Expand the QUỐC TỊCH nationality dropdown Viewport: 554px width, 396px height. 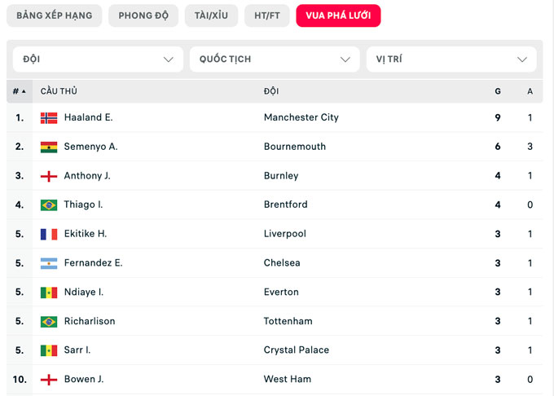tap(275, 59)
